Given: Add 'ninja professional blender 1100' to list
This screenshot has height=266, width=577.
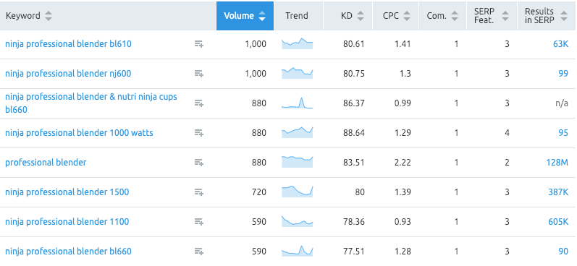Looking at the screenshot, I should pos(198,221).
